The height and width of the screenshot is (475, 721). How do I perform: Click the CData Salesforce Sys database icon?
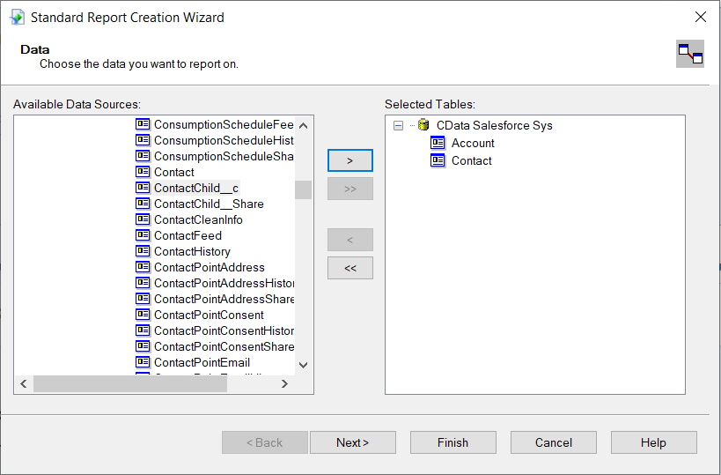click(423, 125)
